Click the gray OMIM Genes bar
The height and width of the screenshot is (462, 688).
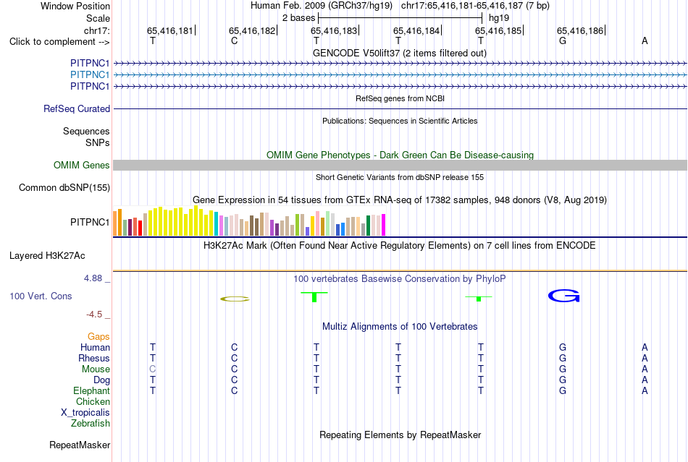(400, 165)
